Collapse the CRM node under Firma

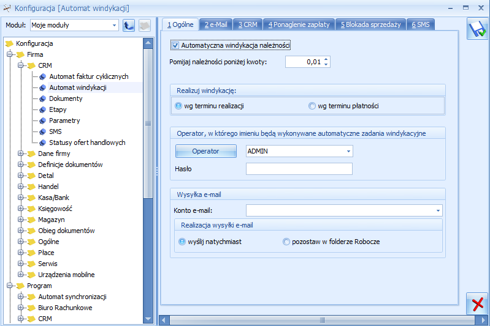(x=21, y=65)
